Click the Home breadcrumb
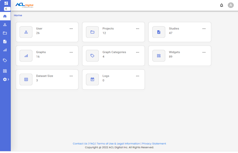The width and height of the screenshot is (238, 153). point(18,15)
